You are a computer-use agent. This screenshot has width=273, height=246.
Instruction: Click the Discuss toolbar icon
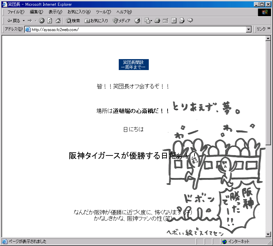[174, 21]
